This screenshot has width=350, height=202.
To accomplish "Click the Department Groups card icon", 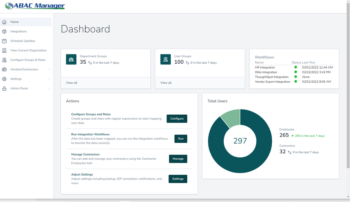I will tap(71, 59).
